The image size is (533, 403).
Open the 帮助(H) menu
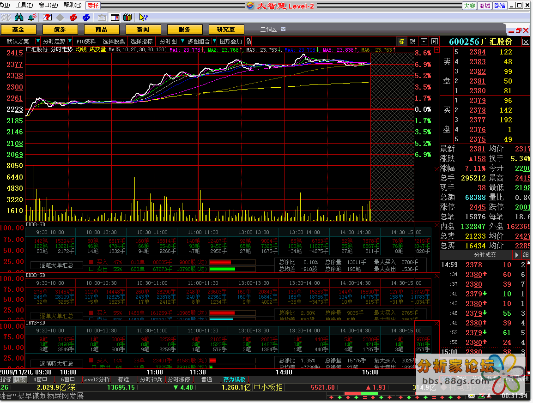(x=73, y=5)
